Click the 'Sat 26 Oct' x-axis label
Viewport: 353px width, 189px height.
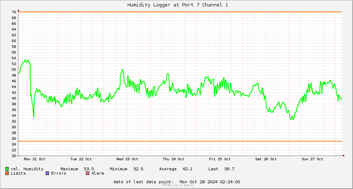tap(266, 159)
